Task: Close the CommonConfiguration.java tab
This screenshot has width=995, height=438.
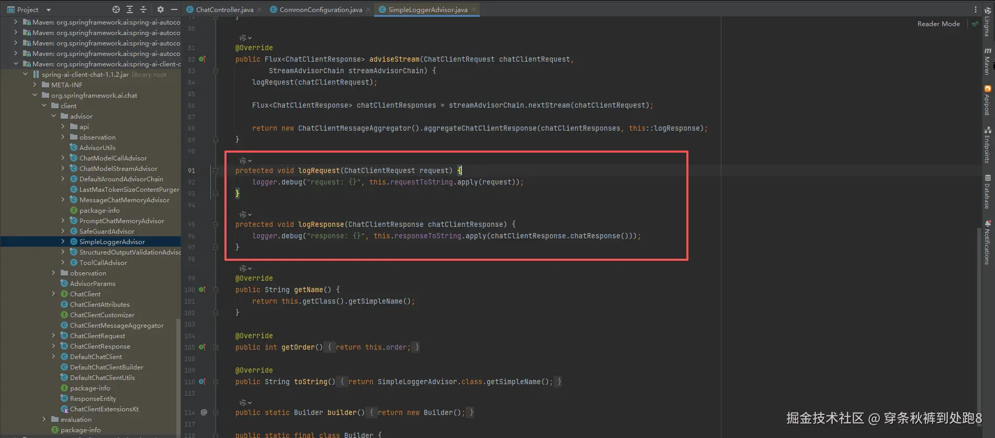Action: (368, 9)
